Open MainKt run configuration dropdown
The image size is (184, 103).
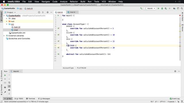pyautogui.click(x=150, y=8)
